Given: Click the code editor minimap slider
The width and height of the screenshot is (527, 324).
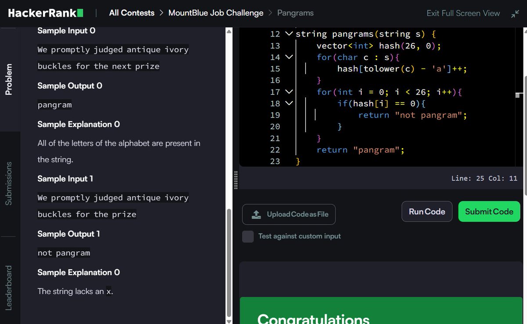Looking at the screenshot, I should coord(520,95).
